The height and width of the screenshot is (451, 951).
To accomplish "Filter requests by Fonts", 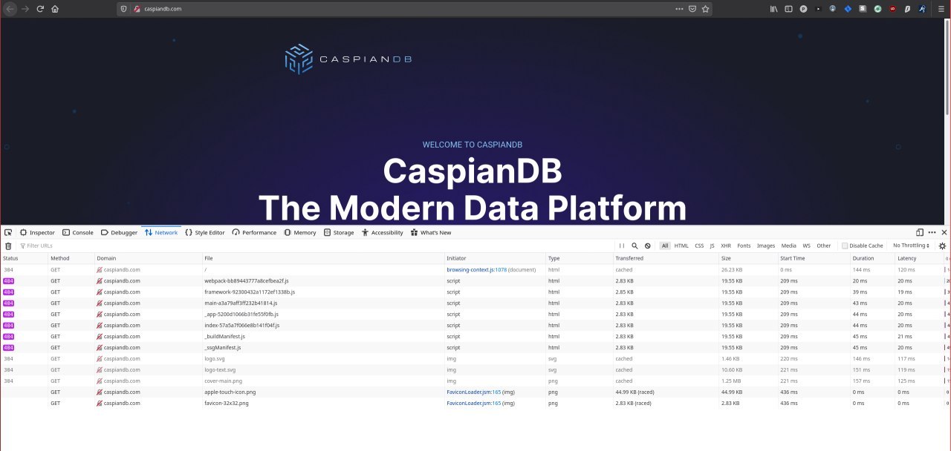I will (x=744, y=246).
